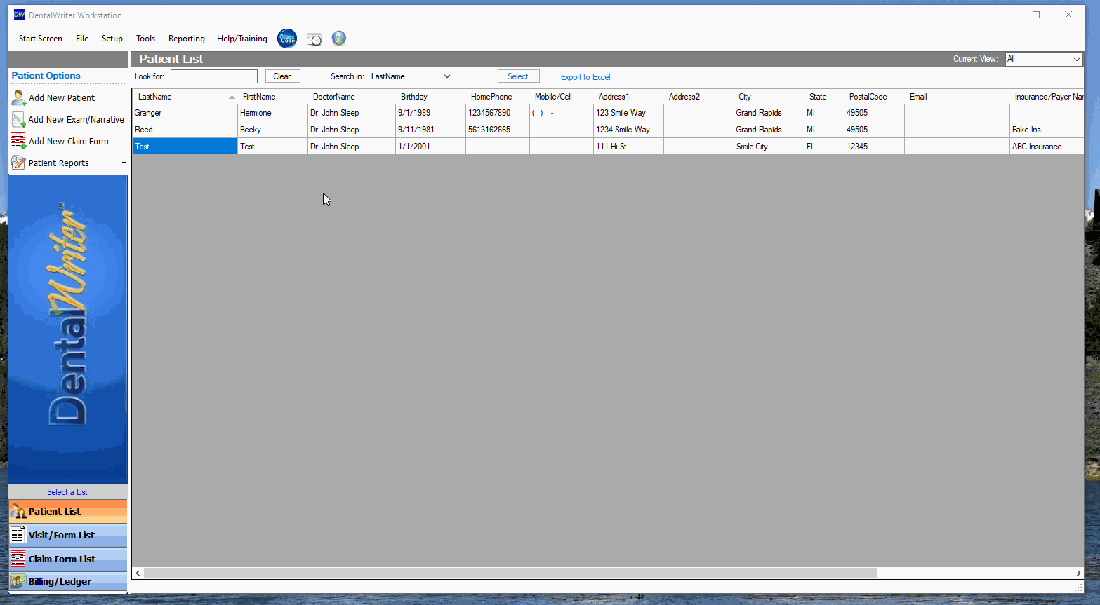
Task: Select the Reed last name cell
Action: pos(185,130)
